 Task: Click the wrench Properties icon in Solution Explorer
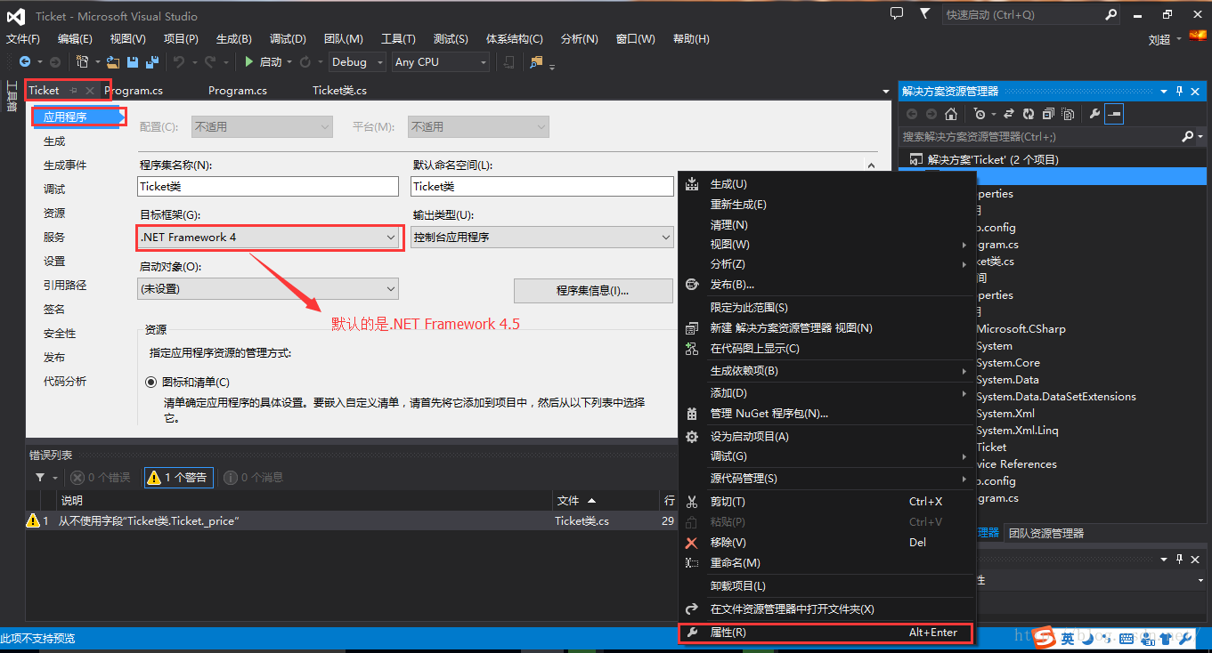pos(1094,114)
